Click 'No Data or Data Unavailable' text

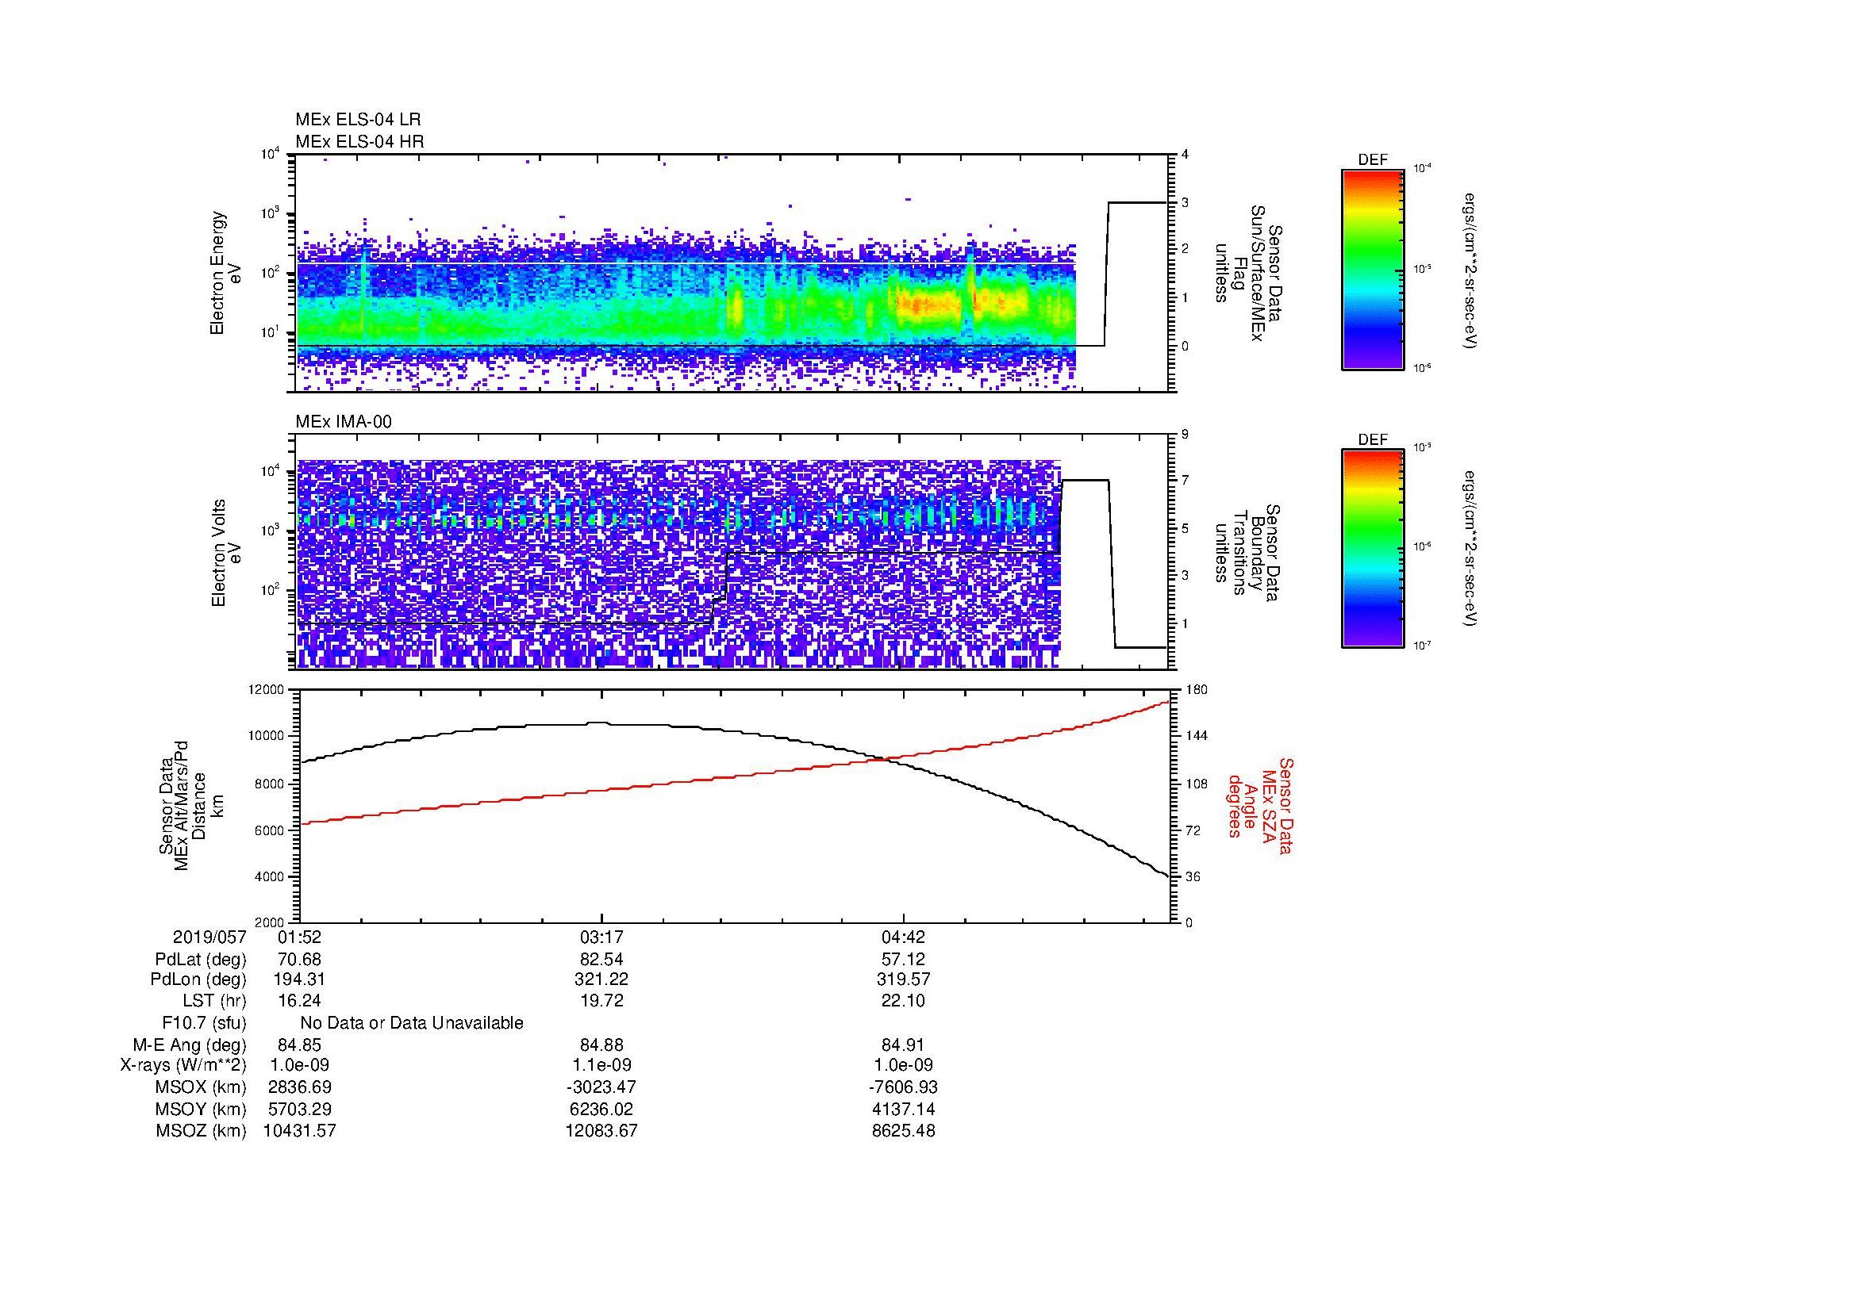click(x=412, y=1023)
